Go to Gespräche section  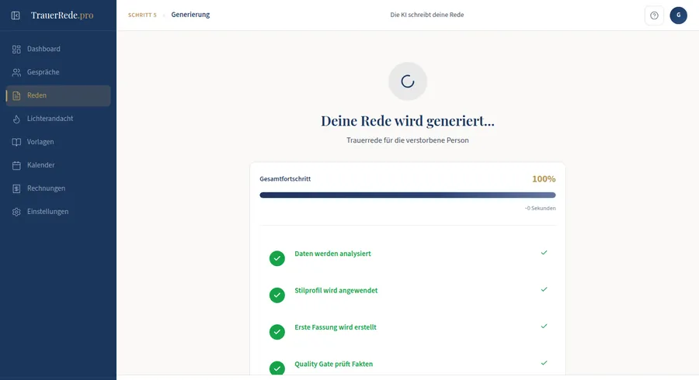(x=58, y=72)
